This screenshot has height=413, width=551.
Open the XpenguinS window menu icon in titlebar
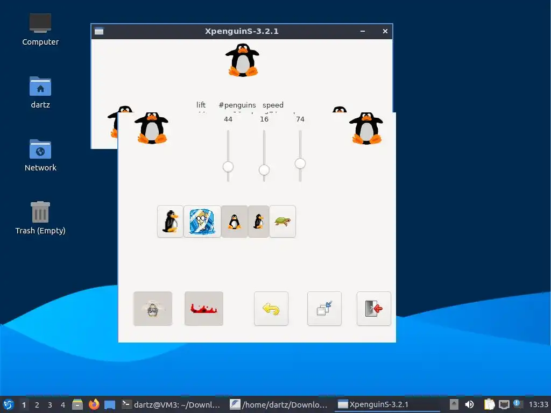99,31
